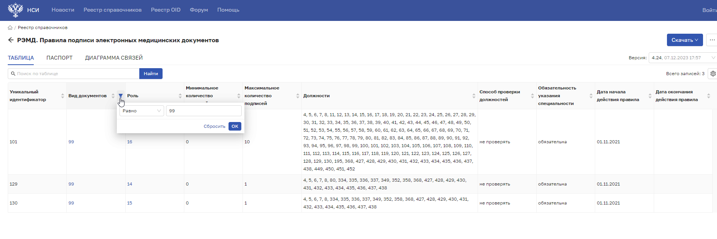This screenshot has height=239, width=717.
Task: Switch to ДИАГРАММА СВЯЗЕЙ tab
Action: click(x=114, y=58)
